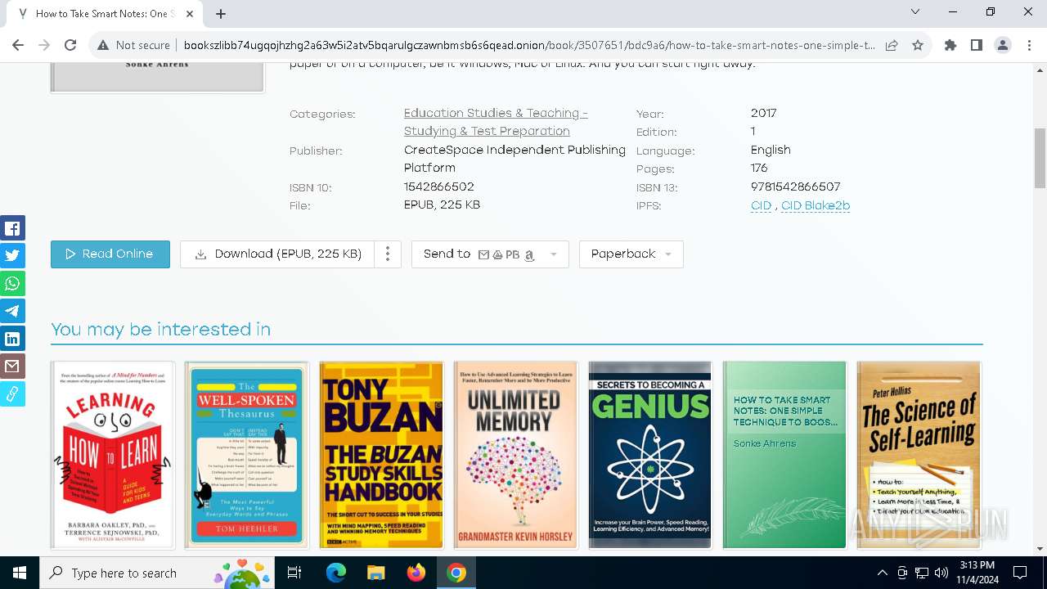The height and width of the screenshot is (589, 1047).
Task: Open a new browser tab
Action: pyautogui.click(x=221, y=14)
